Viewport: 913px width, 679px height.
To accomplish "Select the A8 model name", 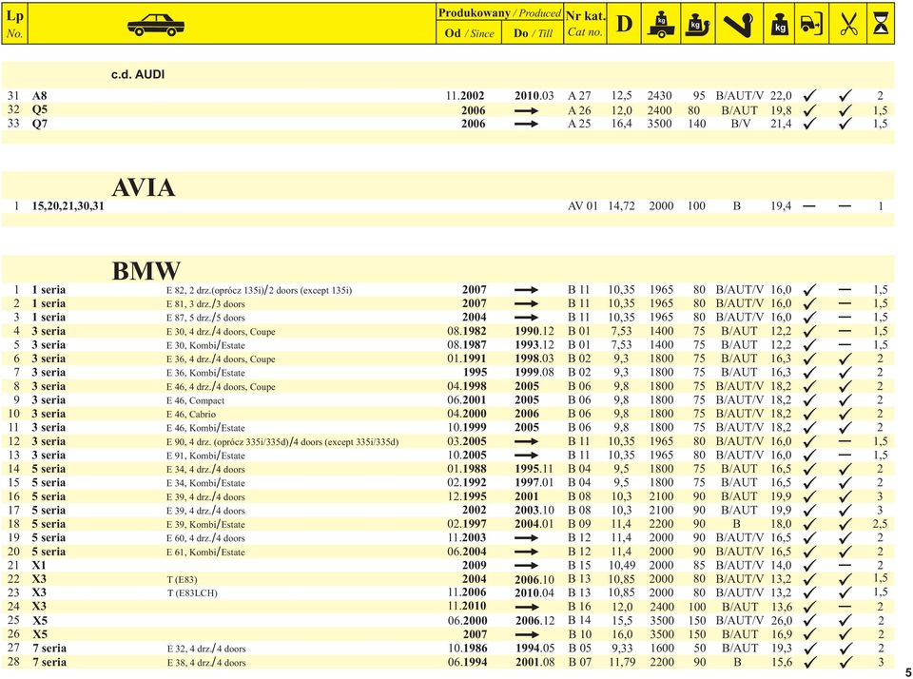I will [x=39, y=95].
